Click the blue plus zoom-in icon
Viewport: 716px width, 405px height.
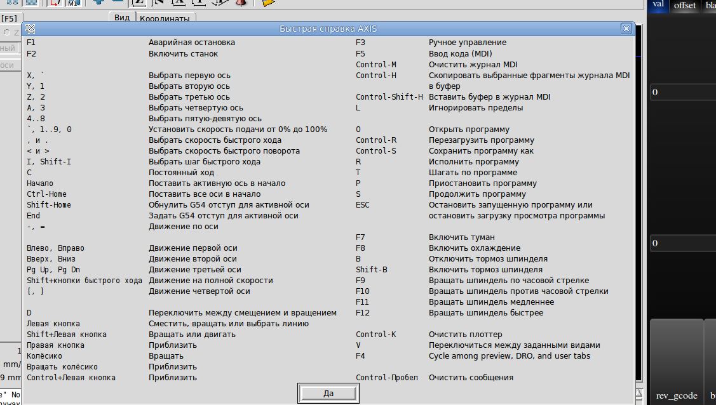(98, 3)
